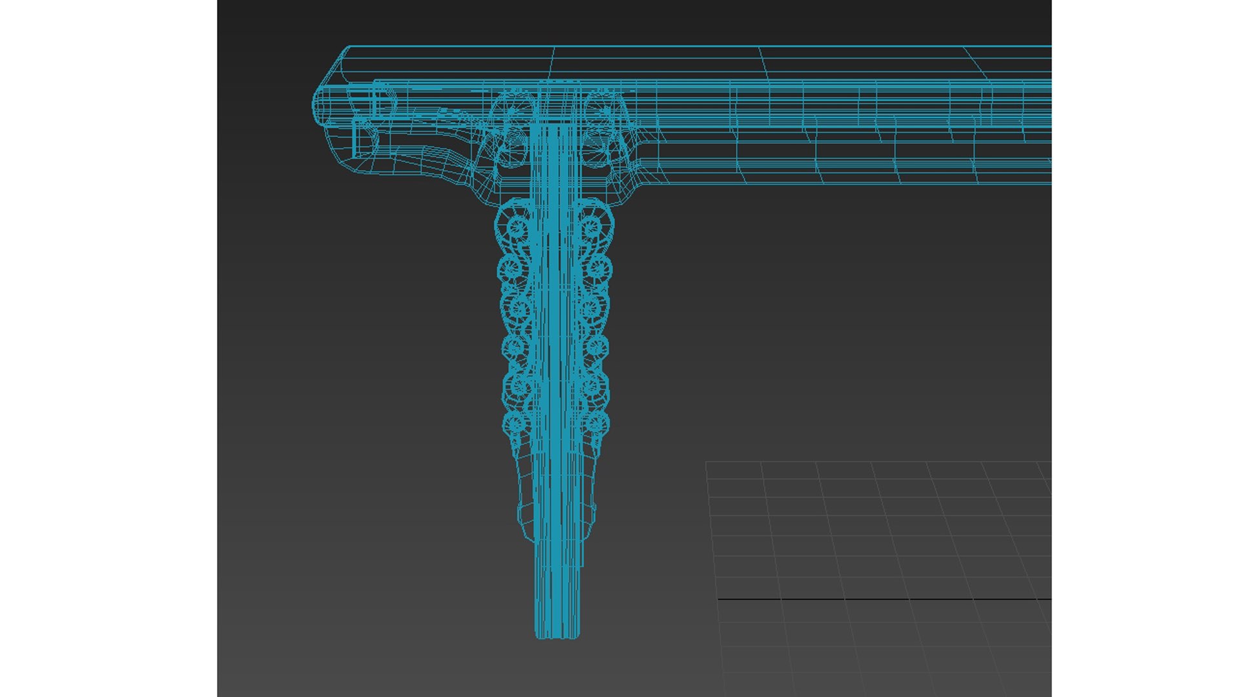Click the bottom tip of the table leg
Image resolution: width=1240 pixels, height=697 pixels.
557,634
